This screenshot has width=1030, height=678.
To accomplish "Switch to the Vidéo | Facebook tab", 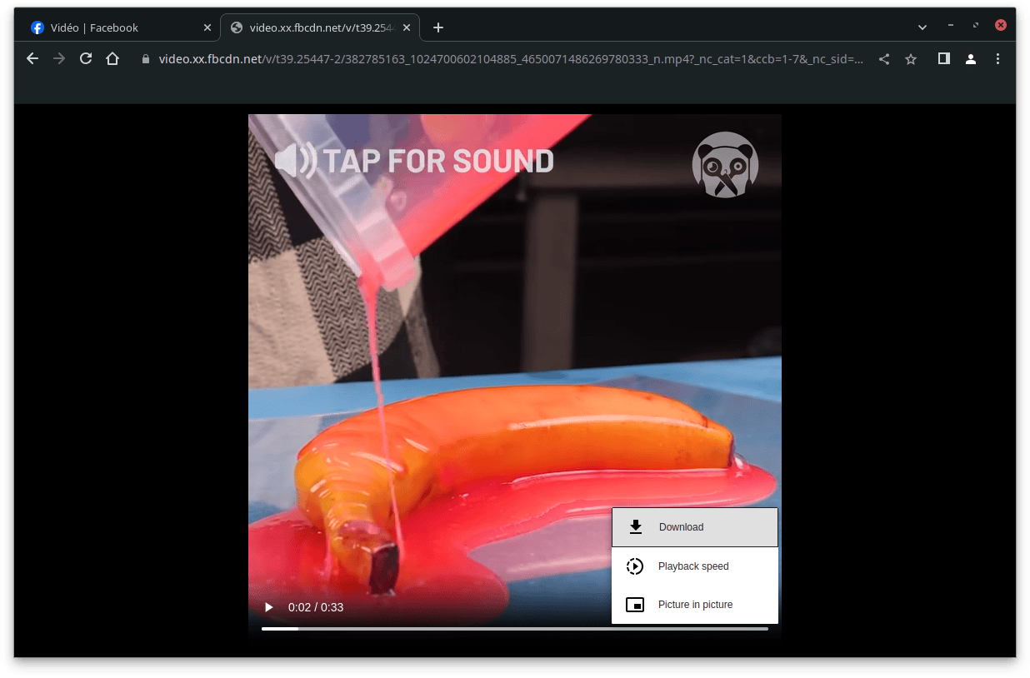I will (x=108, y=27).
